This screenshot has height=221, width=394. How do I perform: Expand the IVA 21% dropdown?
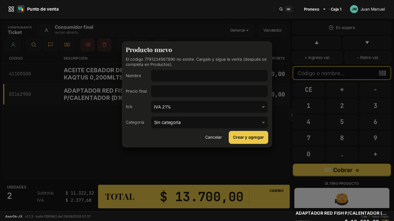[209, 107]
